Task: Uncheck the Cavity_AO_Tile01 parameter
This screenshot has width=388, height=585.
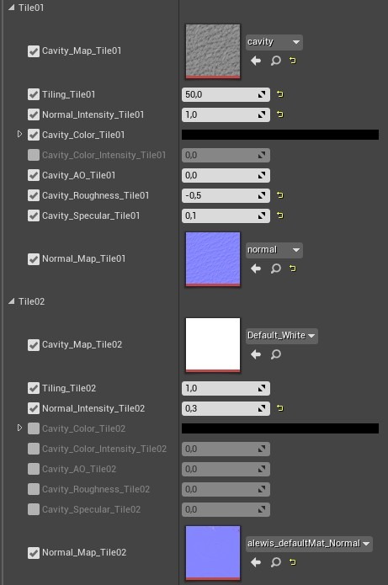Action: 34,175
